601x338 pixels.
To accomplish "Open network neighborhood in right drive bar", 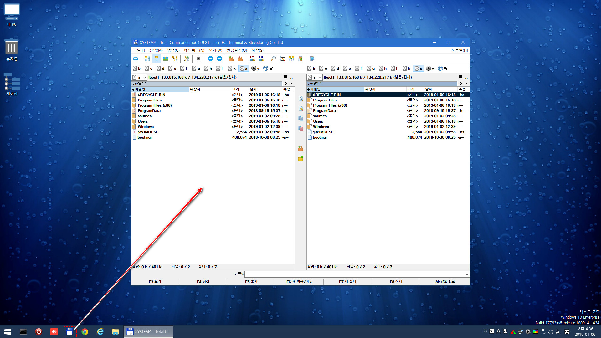I will coord(443,68).
